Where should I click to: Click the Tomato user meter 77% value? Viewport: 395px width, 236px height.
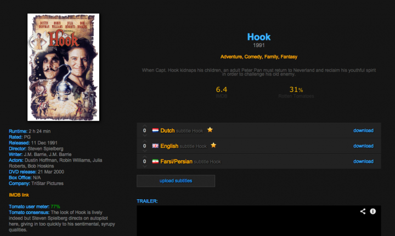coord(55,206)
